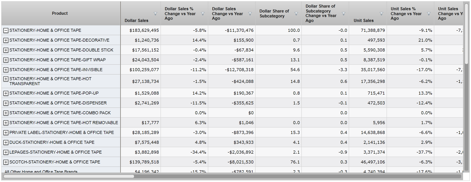Open filter icon on Dollar Sales column
Screen dimensions: 471x182
[x=155, y=14]
